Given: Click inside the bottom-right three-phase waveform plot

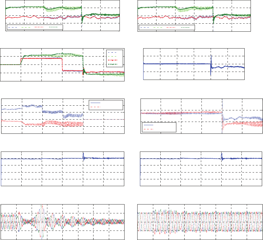Looking at the screenshot, I should [200, 222].
